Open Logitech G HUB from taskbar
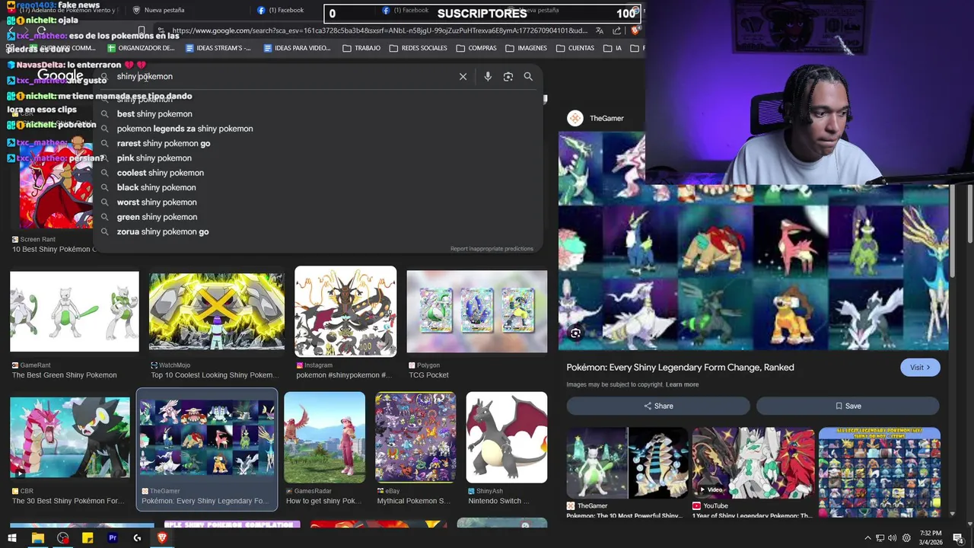Image resolution: width=974 pixels, height=548 pixels. coord(137,538)
